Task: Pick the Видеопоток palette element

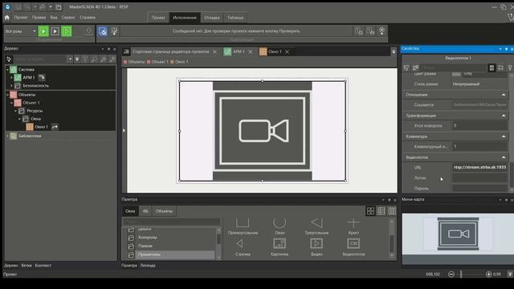Action: tap(353, 247)
